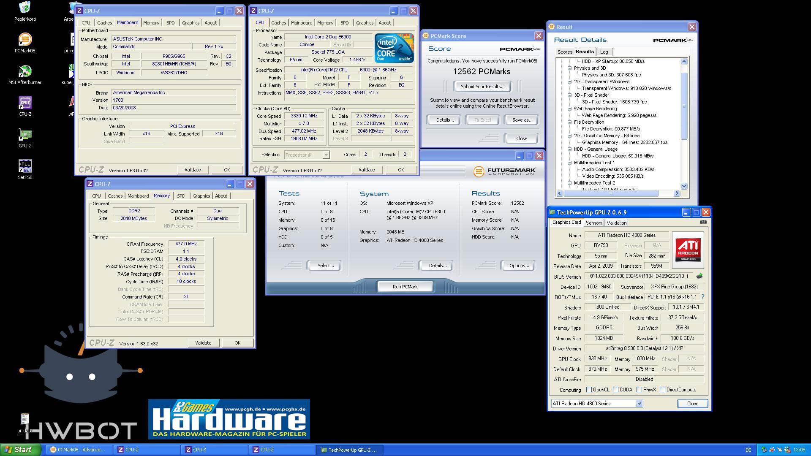Click the GPU-Z screenshot camera icon
The width and height of the screenshot is (811, 456).
tap(703, 222)
